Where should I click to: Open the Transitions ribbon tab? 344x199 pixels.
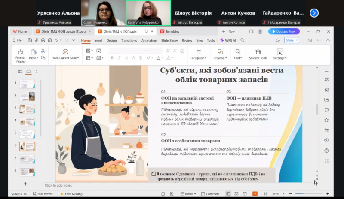(x=129, y=40)
